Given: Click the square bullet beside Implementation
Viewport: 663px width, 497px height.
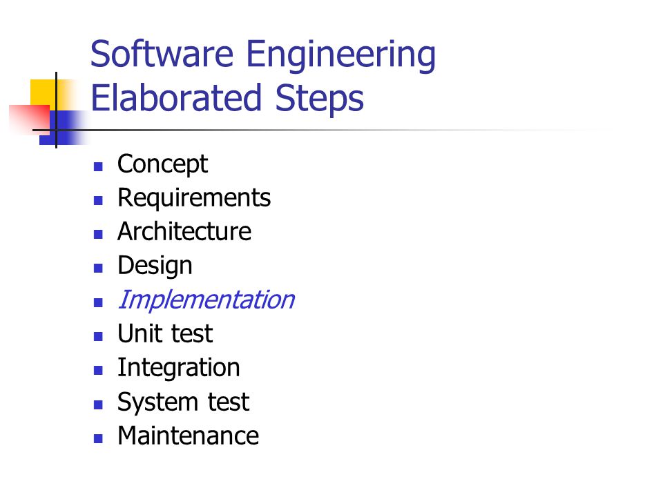Looking at the screenshot, I should click(98, 302).
